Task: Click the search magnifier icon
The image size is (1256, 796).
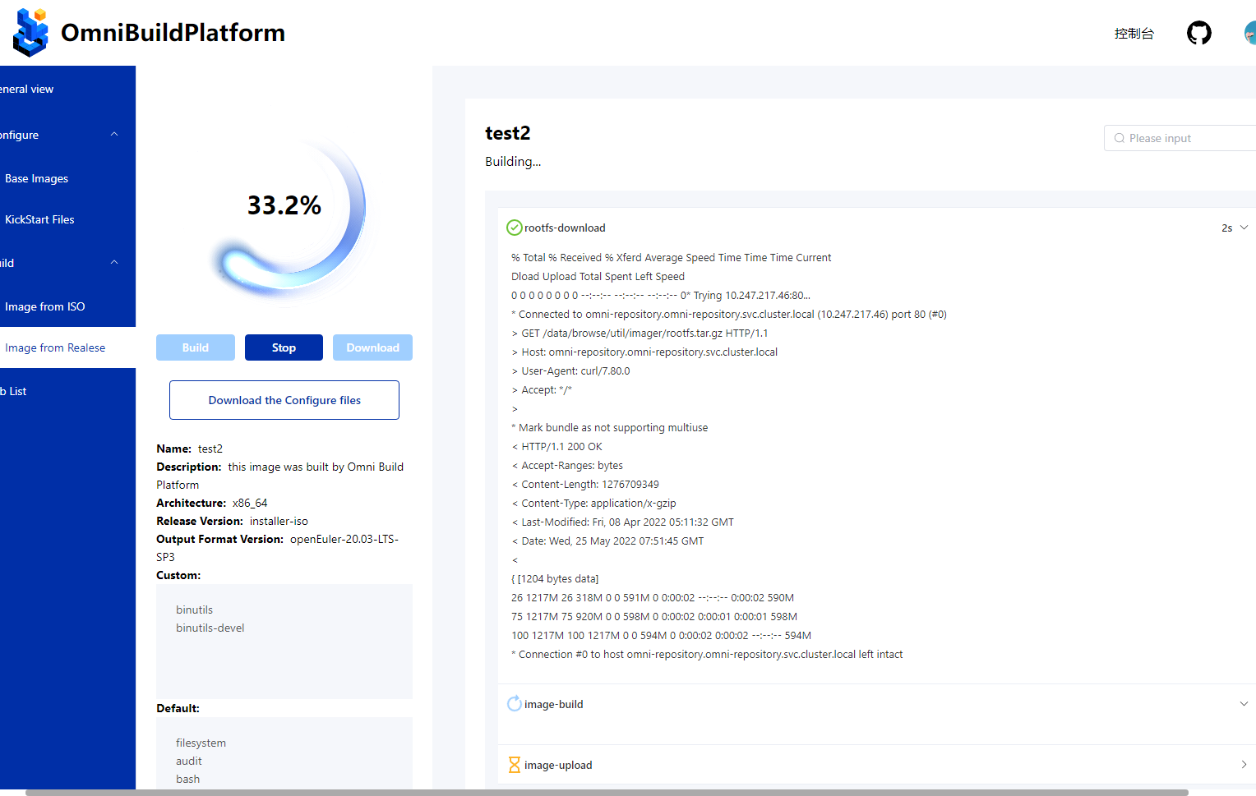Action: coord(1119,138)
